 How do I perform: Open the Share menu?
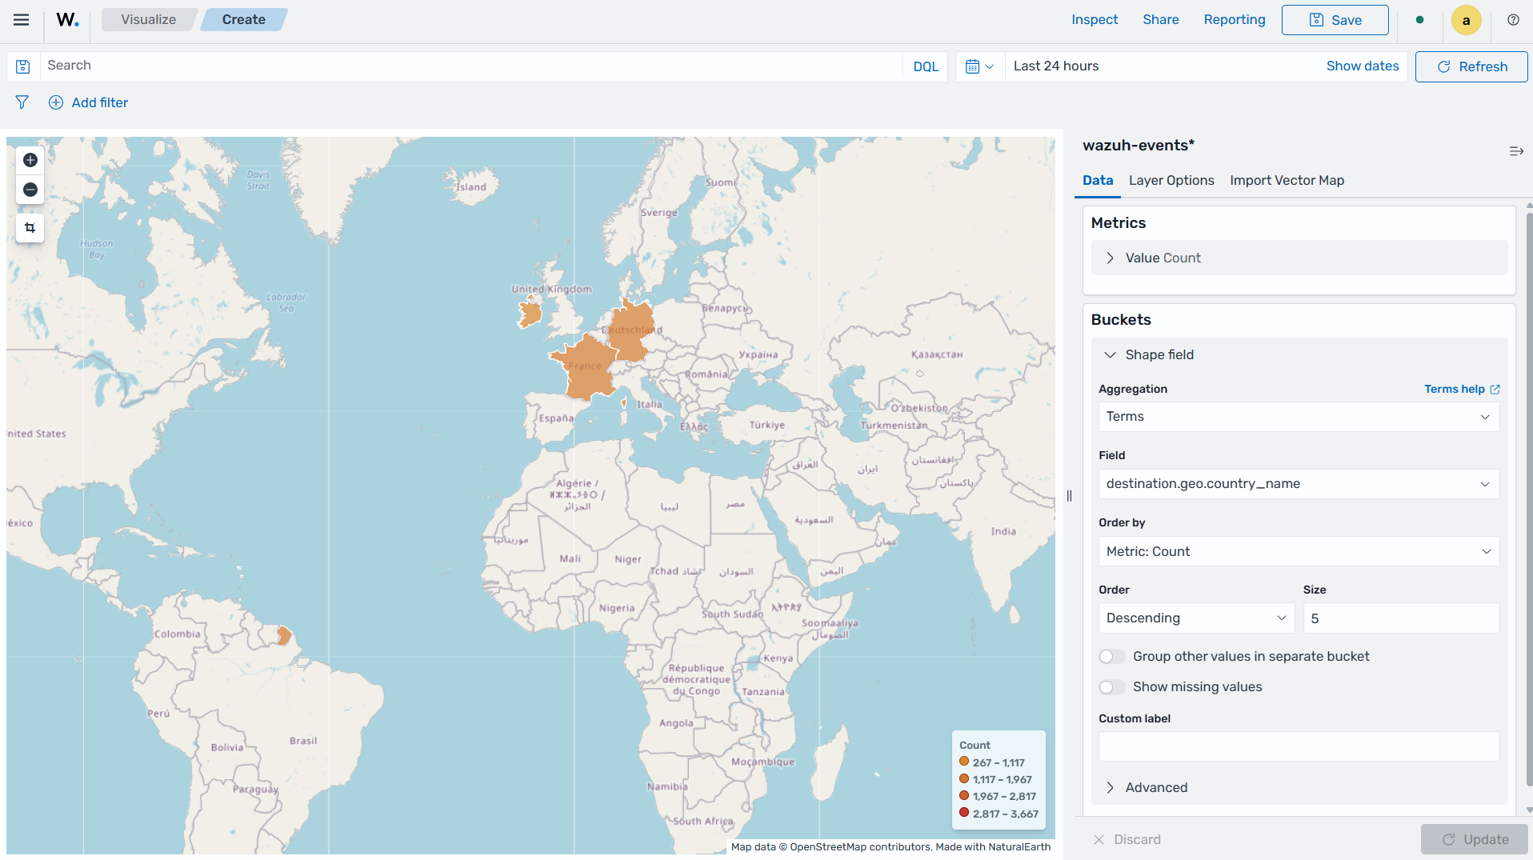[x=1160, y=20]
